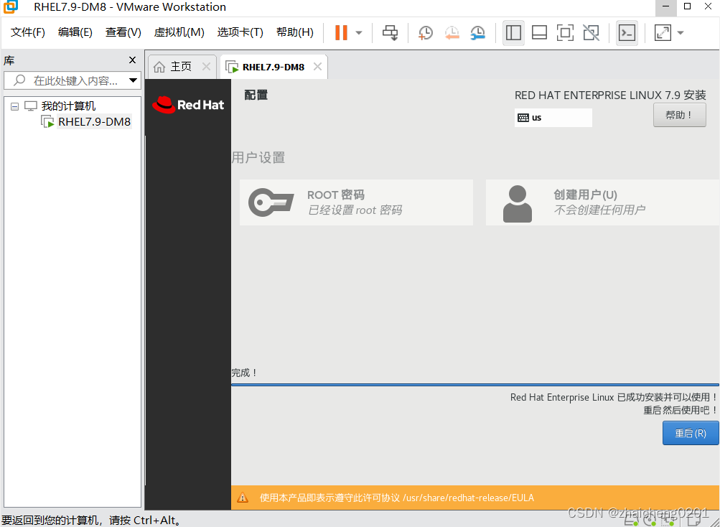Screen dimensions: 720x527
Task: Toggle the thumbnail bar view
Action: tap(539, 32)
